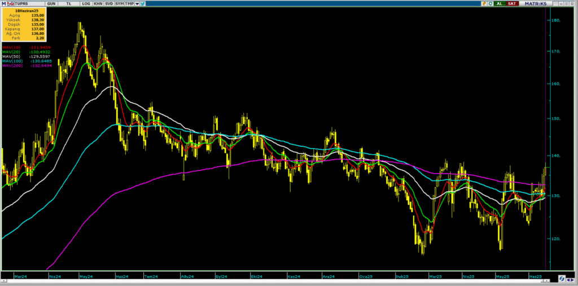Open the dropdown arrow next to TMP
The height and width of the screenshot is (286, 578).
137,3
